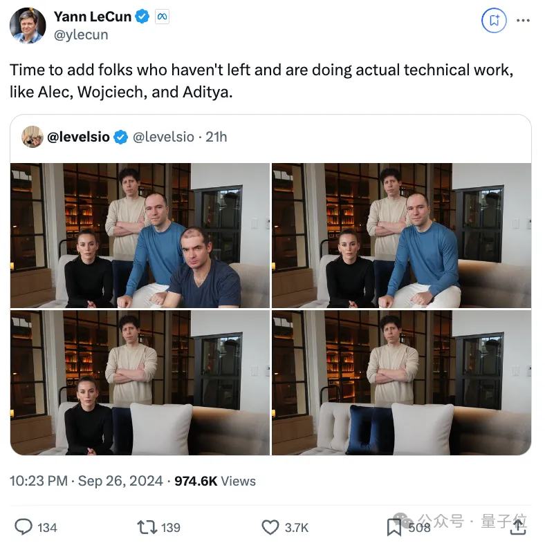
Task: Click the blue verified badge beside Yann LeCun
Action: 141,17
